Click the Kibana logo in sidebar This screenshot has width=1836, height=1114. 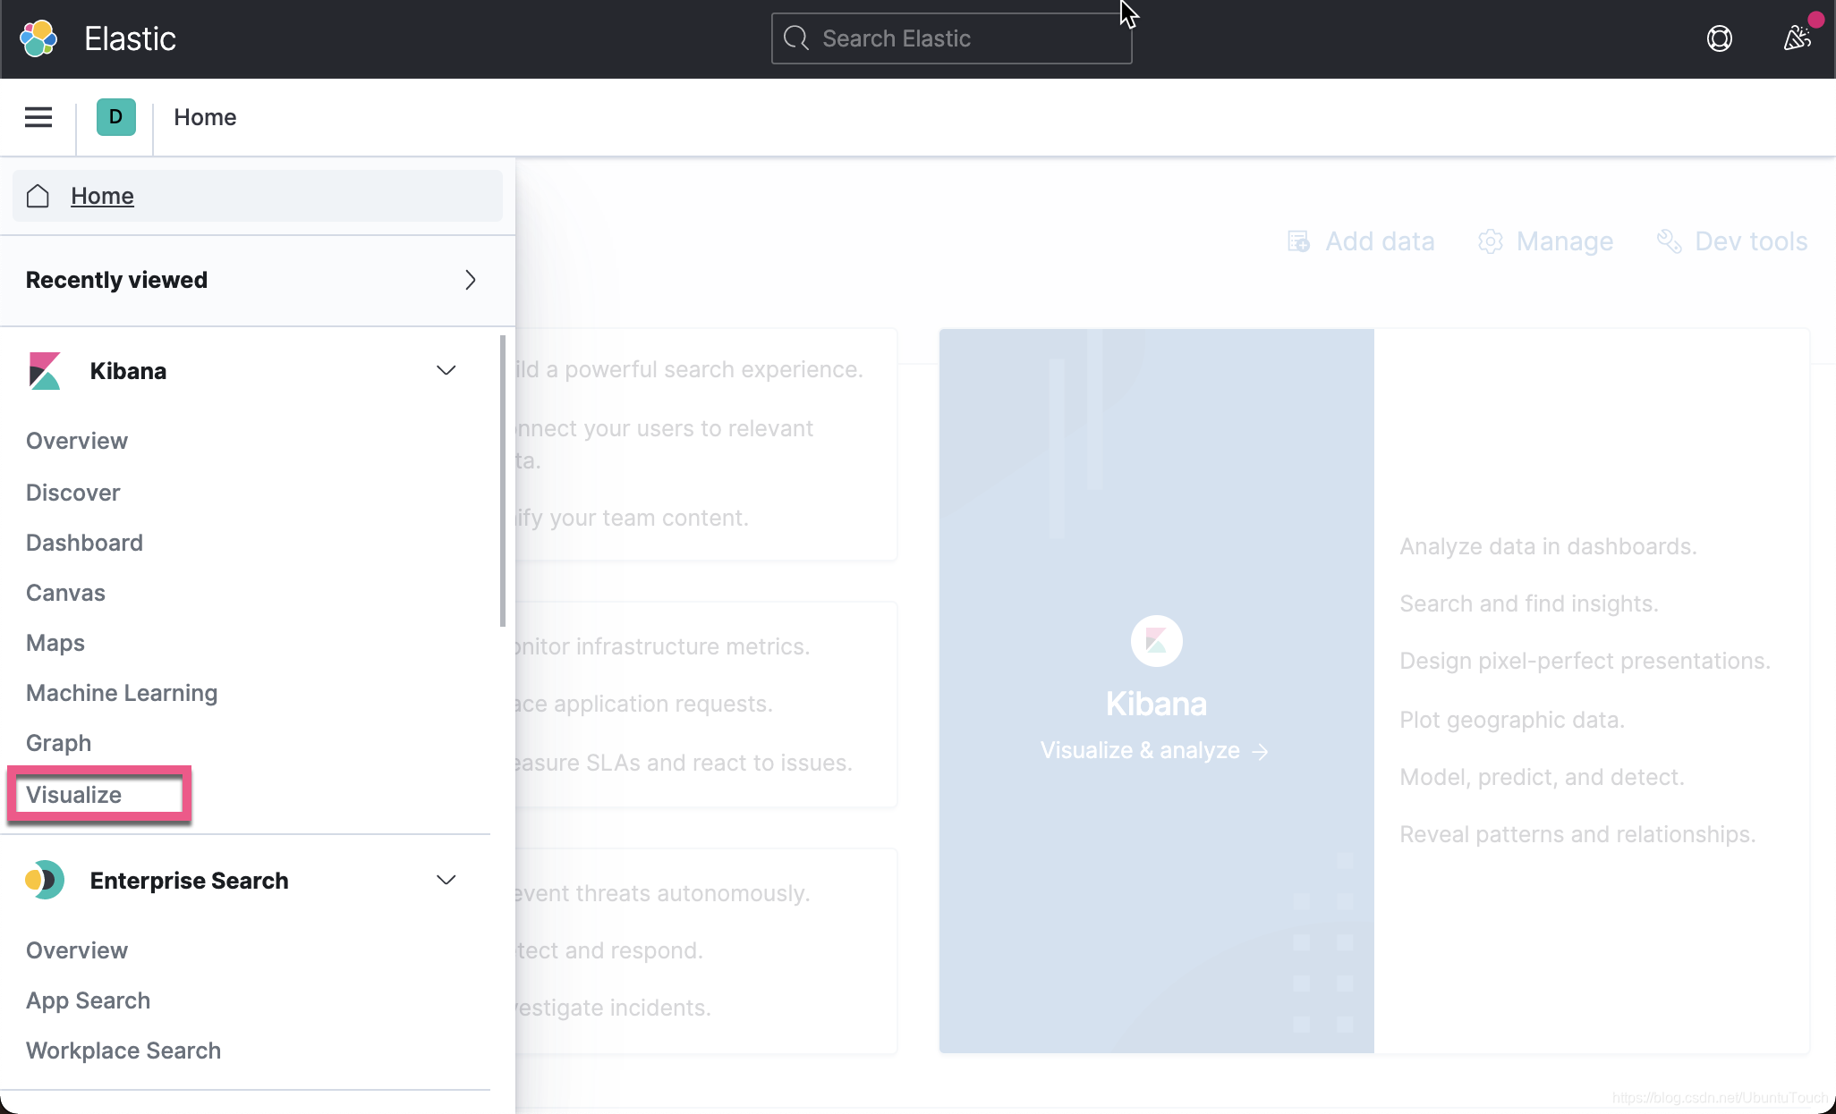pyautogui.click(x=44, y=371)
